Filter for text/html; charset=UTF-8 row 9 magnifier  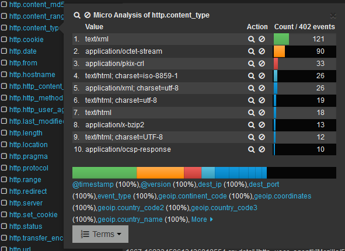251,137
